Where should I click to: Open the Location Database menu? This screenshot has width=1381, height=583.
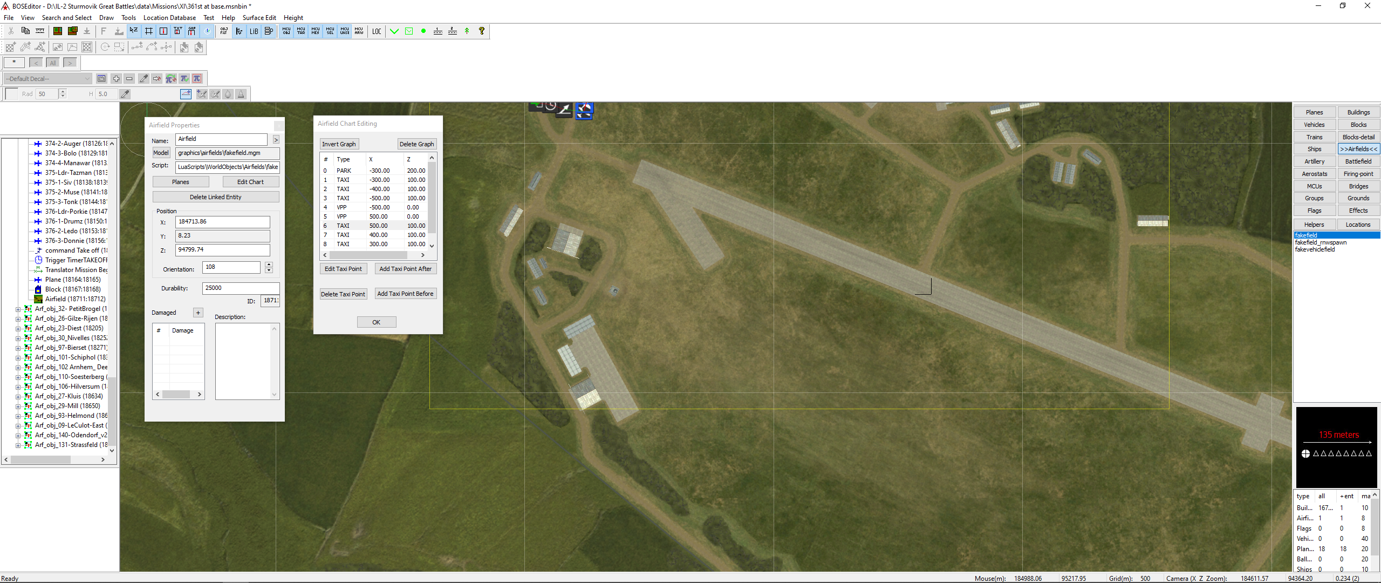(169, 18)
